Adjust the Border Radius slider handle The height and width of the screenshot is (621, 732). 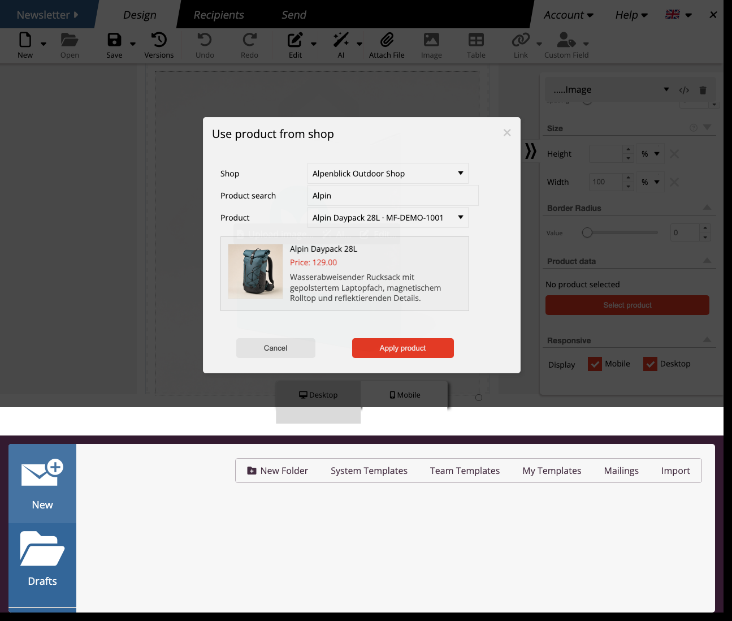[587, 232]
